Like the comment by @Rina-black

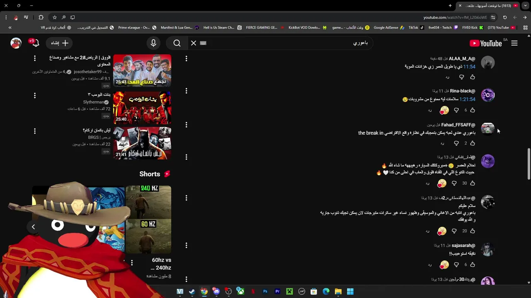tap(473, 110)
